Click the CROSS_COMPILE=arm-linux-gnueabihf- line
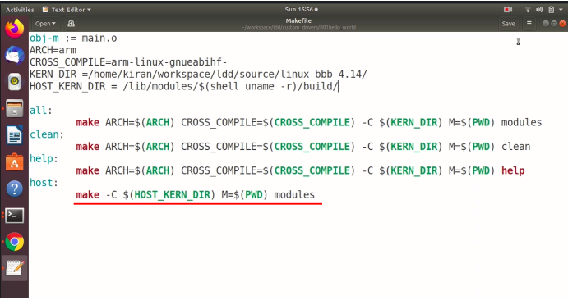The height and width of the screenshot is (300, 568). pyautogui.click(x=128, y=62)
